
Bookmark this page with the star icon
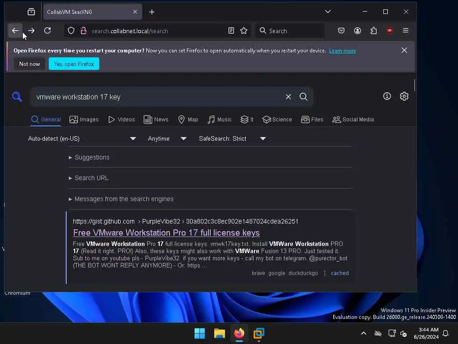[x=244, y=31]
